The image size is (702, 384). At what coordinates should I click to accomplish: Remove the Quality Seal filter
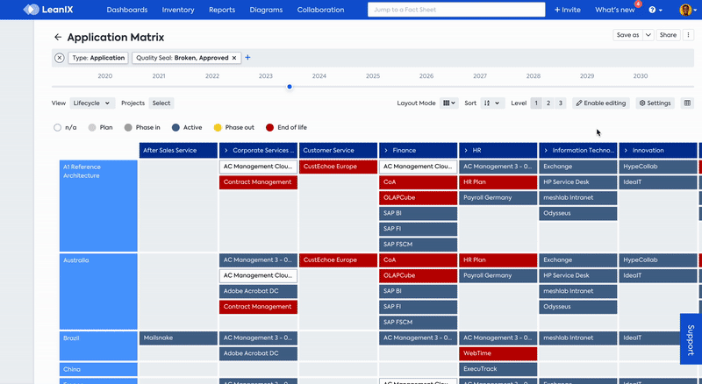(233, 58)
